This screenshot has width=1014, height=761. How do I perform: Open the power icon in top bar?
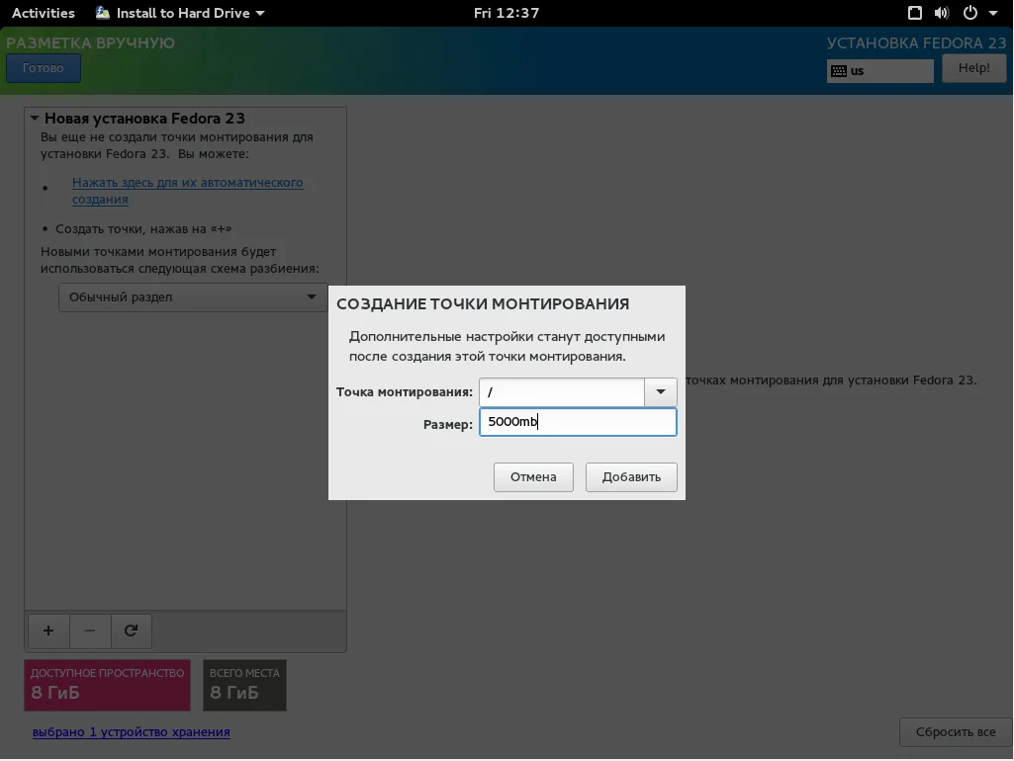[970, 13]
